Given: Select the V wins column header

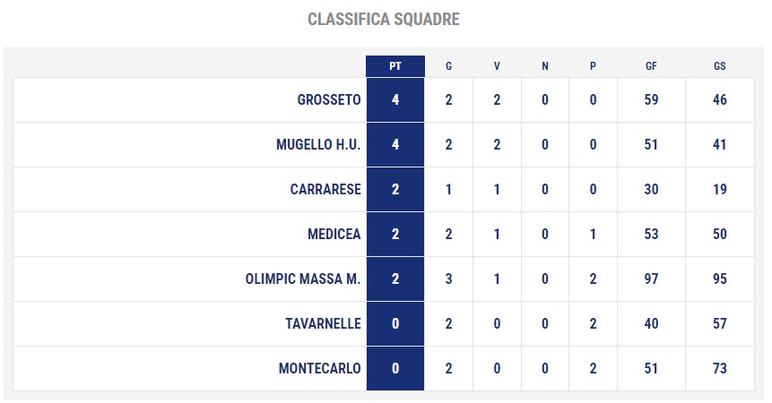Looking at the screenshot, I should click(x=497, y=66).
